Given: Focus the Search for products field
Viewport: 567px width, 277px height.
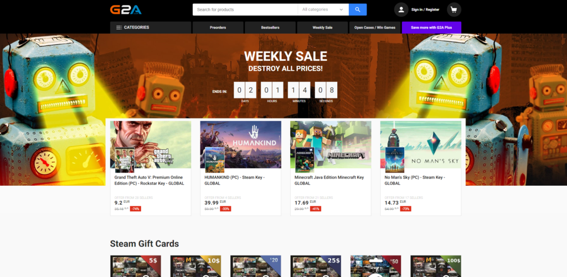Looking at the screenshot, I should pos(245,10).
